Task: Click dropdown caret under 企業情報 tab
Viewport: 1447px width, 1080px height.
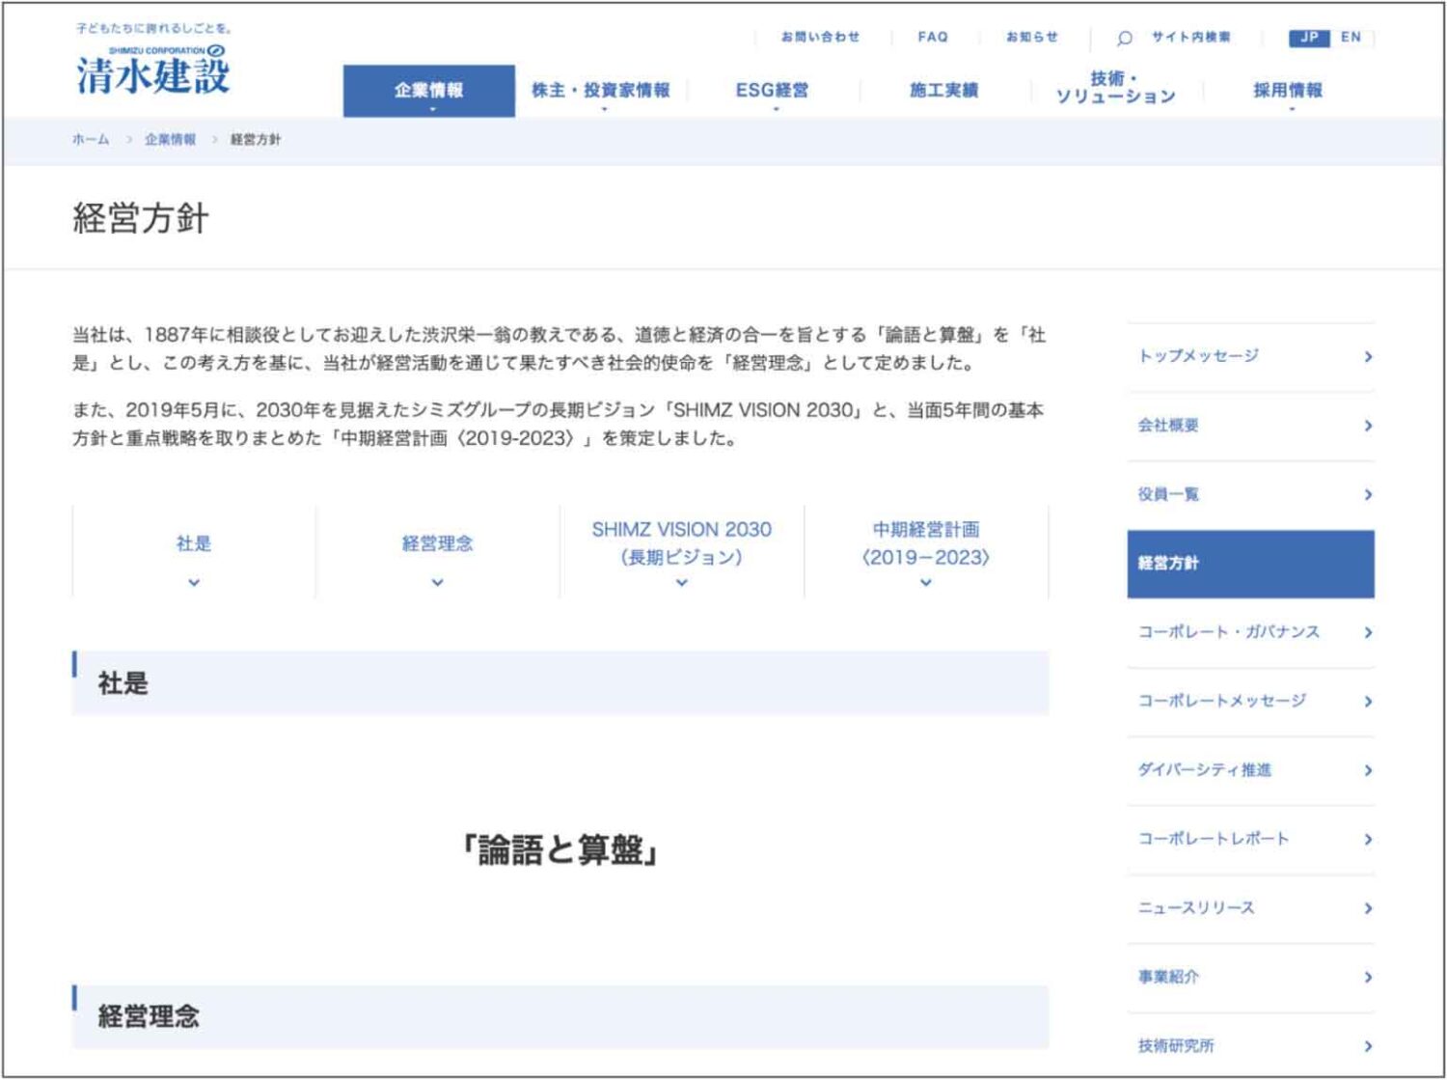Action: [x=432, y=110]
